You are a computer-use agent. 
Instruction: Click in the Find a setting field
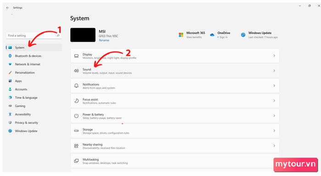(x=34, y=36)
